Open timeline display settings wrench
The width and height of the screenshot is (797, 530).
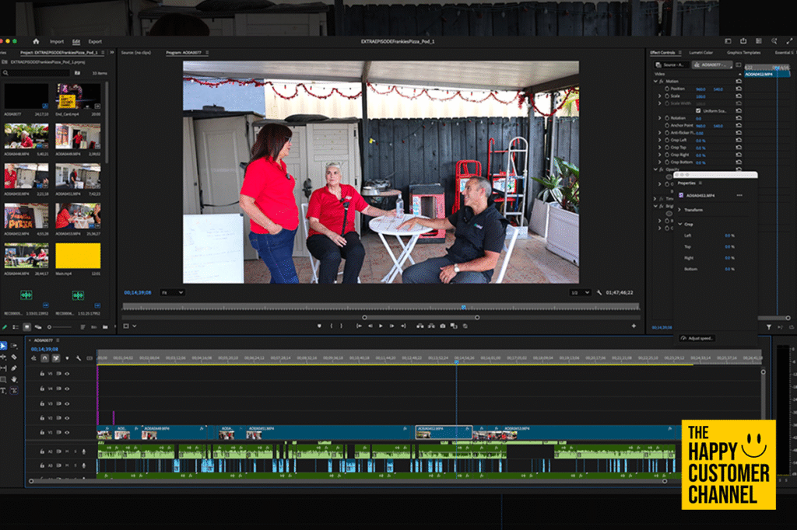click(x=79, y=358)
